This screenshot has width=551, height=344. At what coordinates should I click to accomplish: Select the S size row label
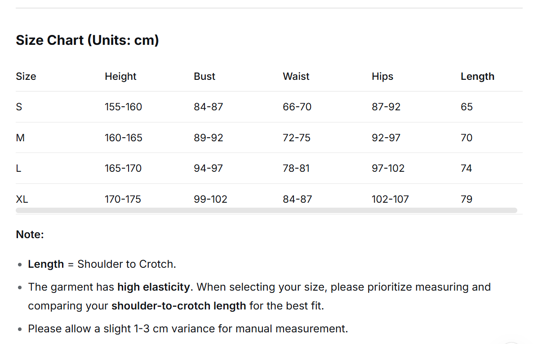tap(19, 107)
